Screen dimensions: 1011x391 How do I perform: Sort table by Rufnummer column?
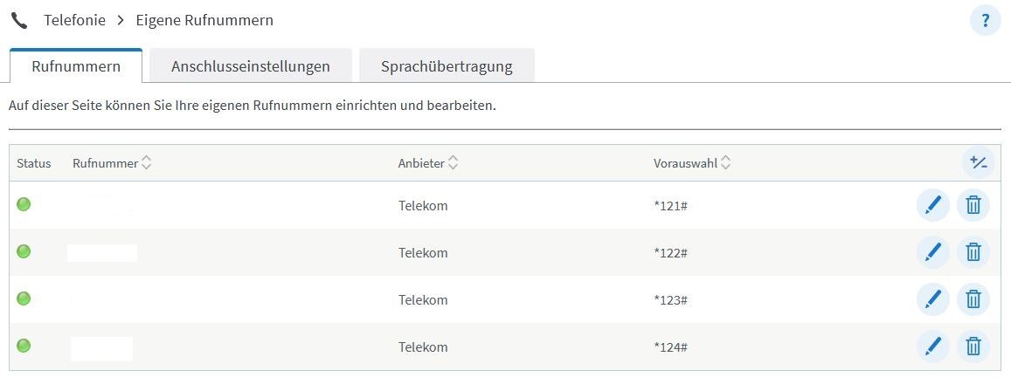tap(146, 163)
